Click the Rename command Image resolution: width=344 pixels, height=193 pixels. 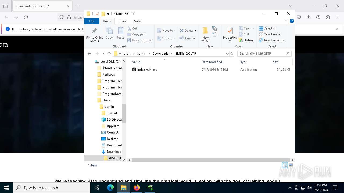tap(188, 38)
